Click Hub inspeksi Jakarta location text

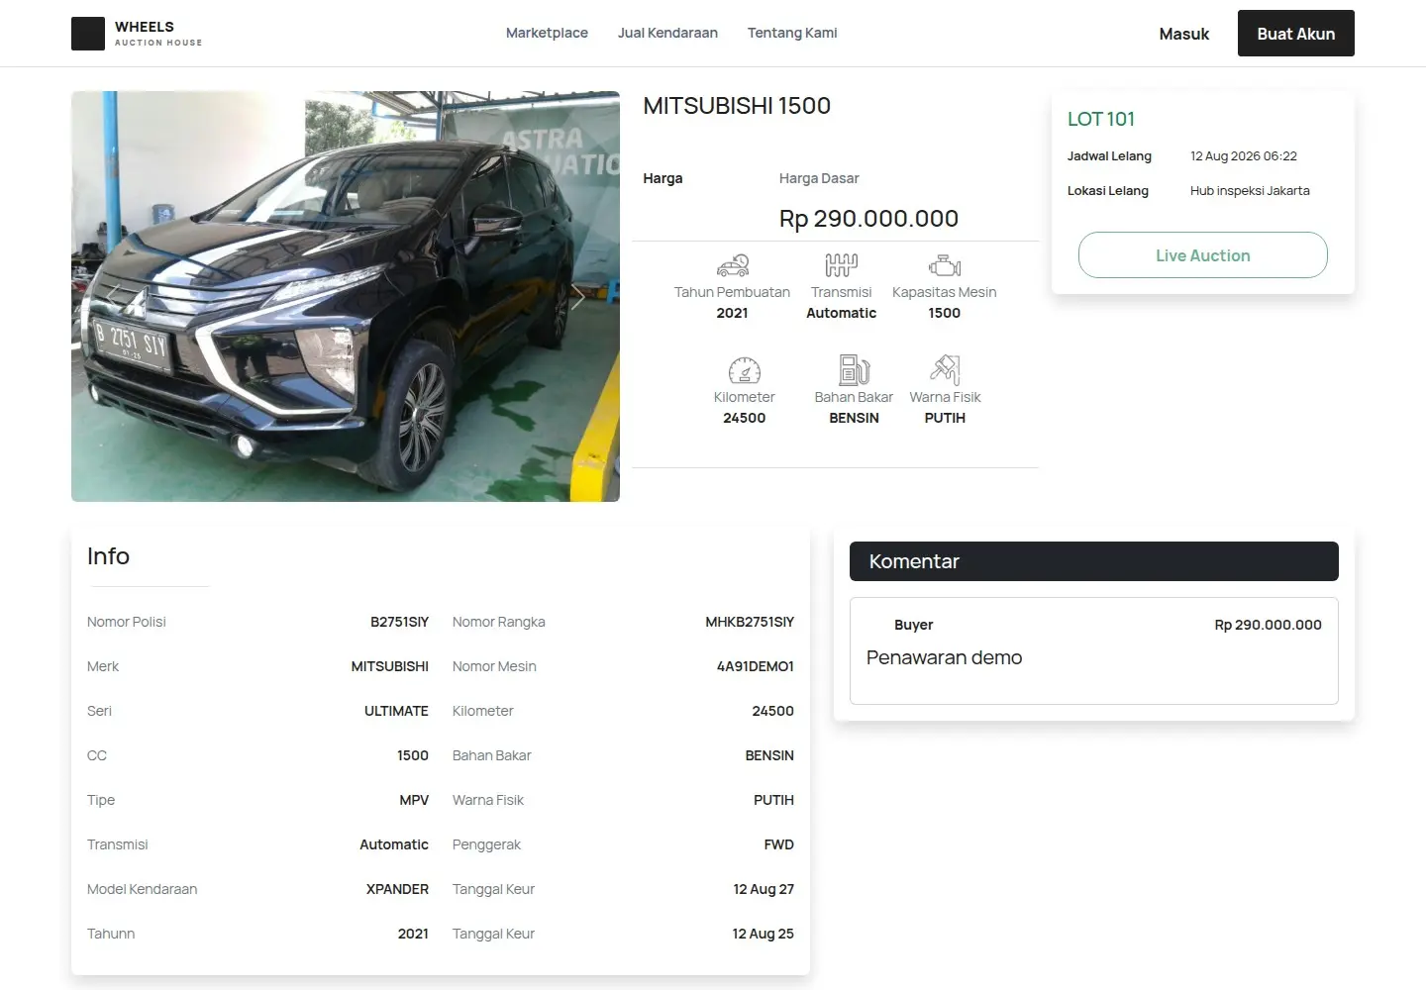1250,191
